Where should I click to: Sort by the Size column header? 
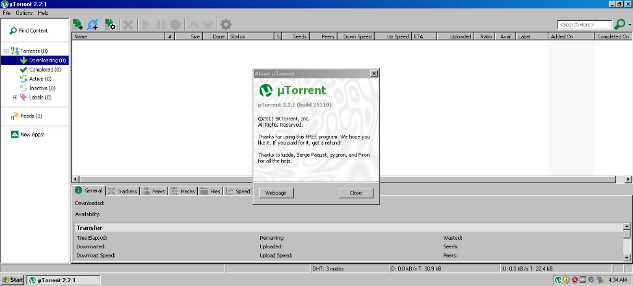click(x=188, y=36)
